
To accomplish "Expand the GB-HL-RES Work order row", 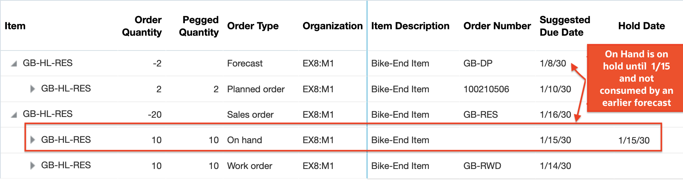I will click(x=33, y=166).
